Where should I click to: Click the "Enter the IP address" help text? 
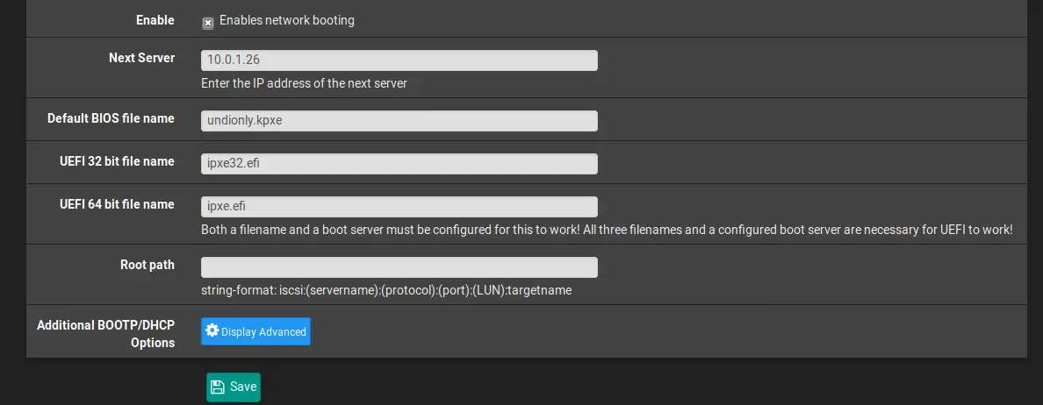[x=304, y=84]
